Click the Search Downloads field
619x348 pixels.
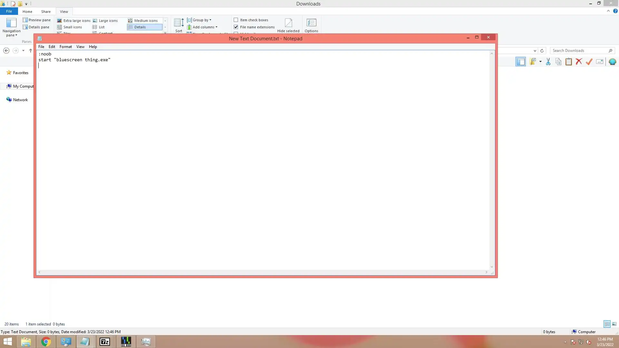tap(579, 51)
